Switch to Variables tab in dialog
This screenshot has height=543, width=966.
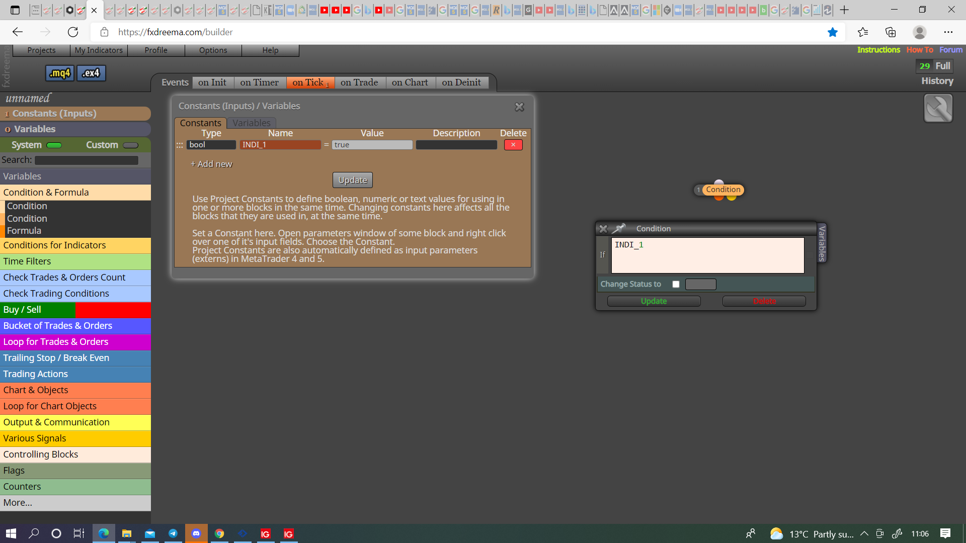(251, 123)
